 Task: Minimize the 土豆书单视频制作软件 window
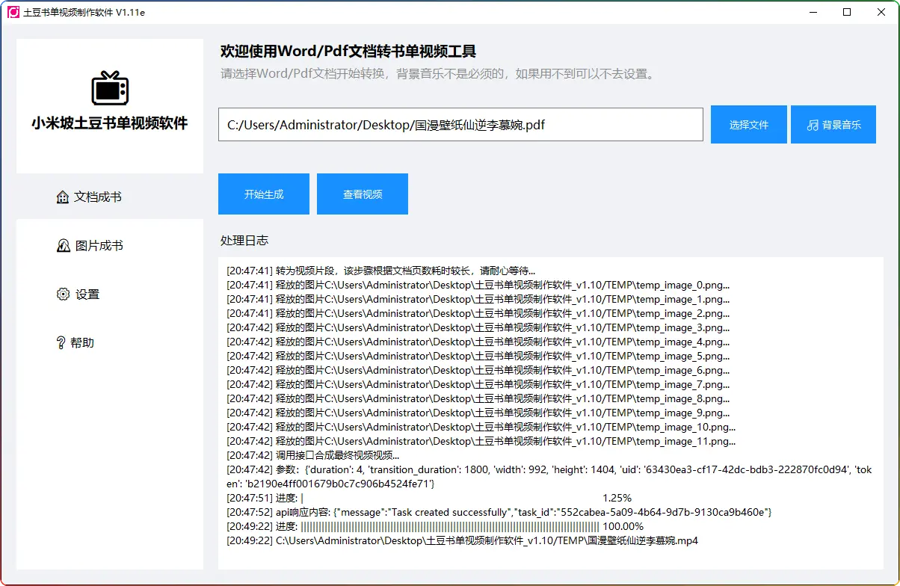[813, 13]
